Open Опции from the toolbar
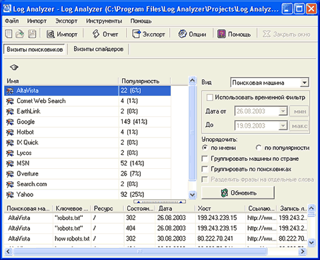Viewport: 320px width, 260px height. click(192, 34)
